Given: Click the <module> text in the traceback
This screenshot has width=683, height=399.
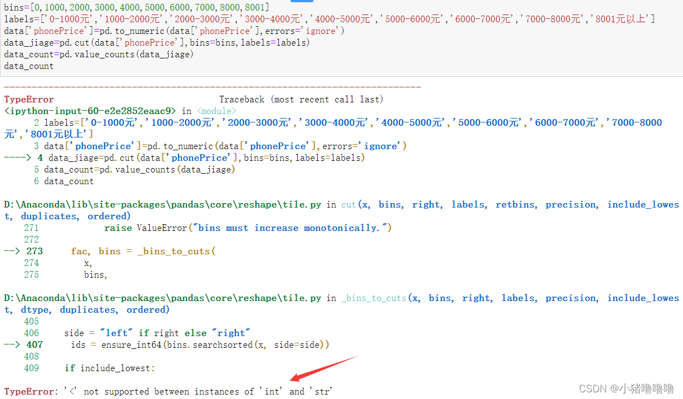Looking at the screenshot, I should (x=216, y=111).
